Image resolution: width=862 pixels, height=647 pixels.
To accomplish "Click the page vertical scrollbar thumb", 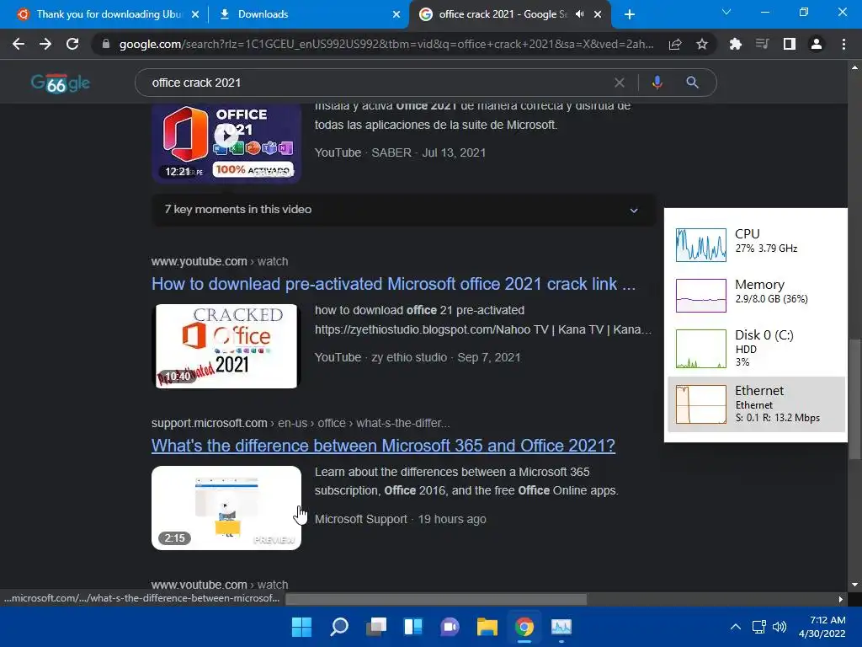I will (x=854, y=398).
